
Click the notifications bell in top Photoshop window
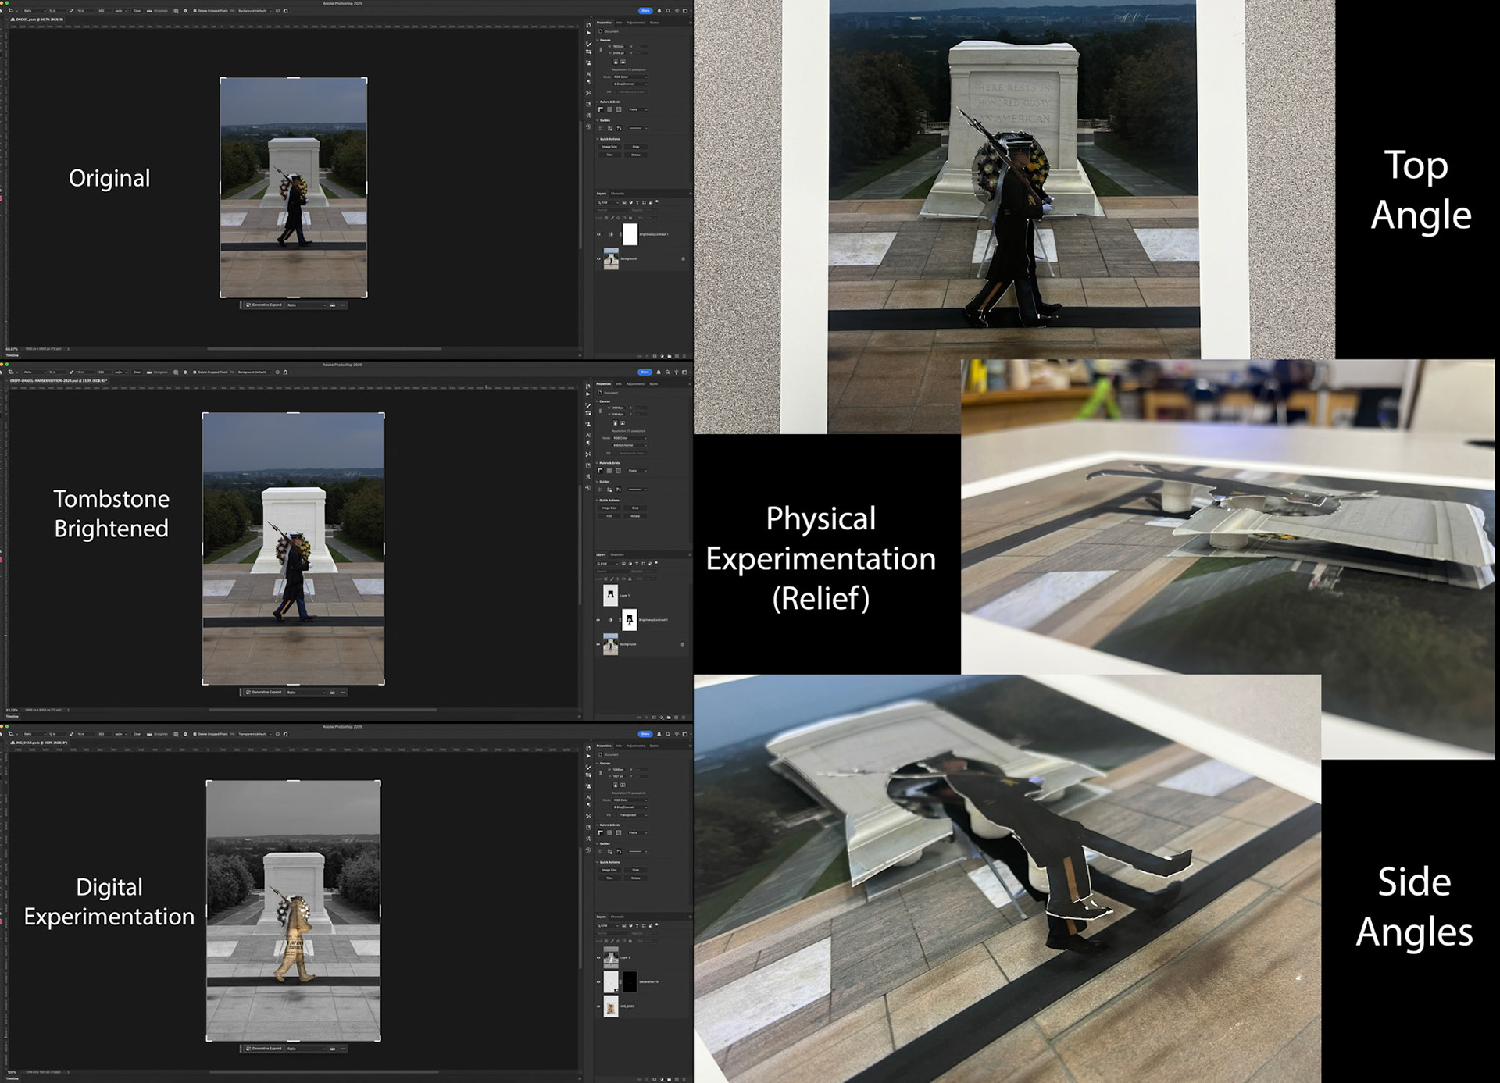(659, 11)
